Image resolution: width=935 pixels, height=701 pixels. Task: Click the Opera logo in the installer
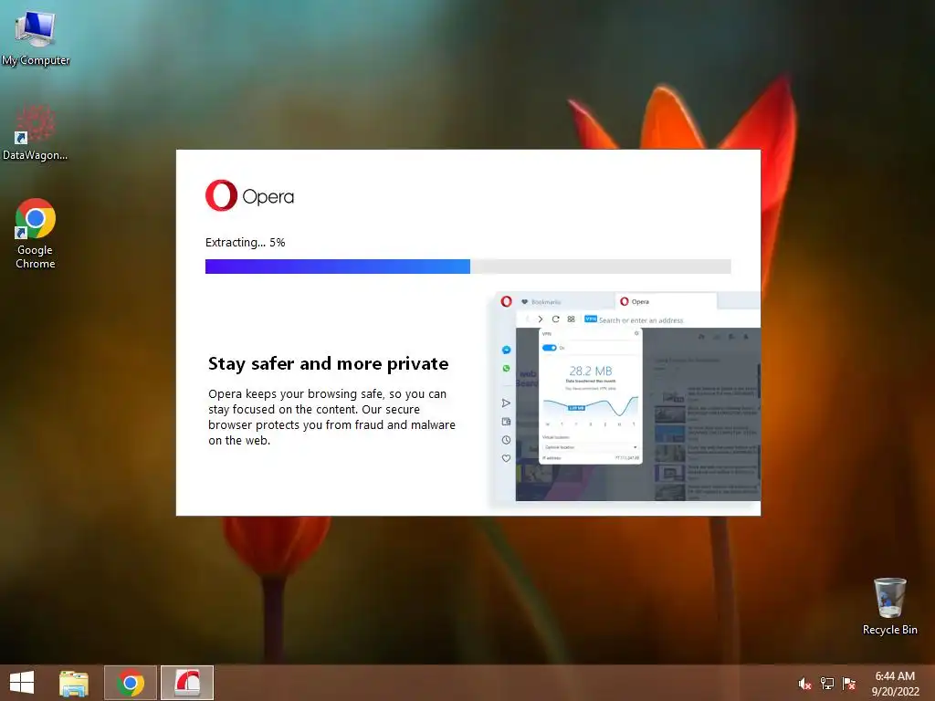coord(249,195)
